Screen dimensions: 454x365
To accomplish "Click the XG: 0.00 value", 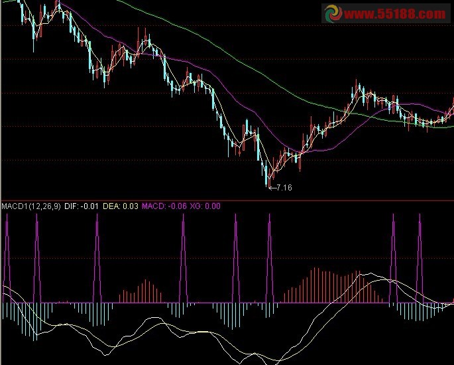I will pos(205,206).
